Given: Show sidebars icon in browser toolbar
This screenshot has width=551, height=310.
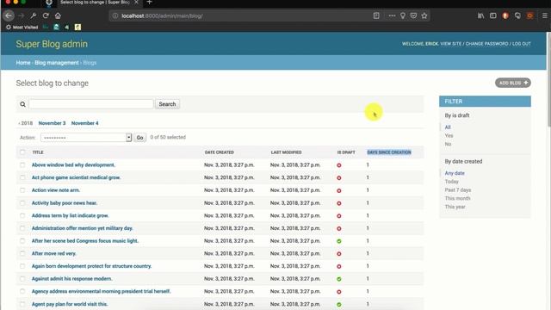Looking at the screenshot, I should point(493,15).
